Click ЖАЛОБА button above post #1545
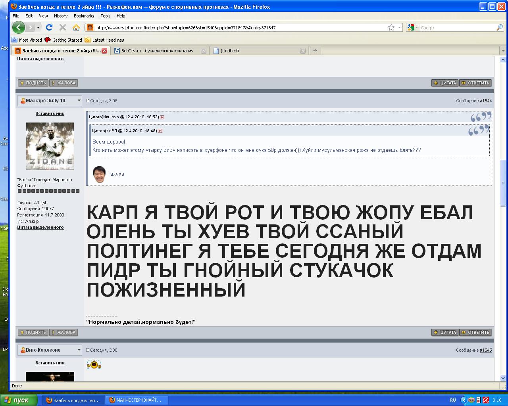Image resolution: width=508 pixels, height=406 pixels. [63, 332]
